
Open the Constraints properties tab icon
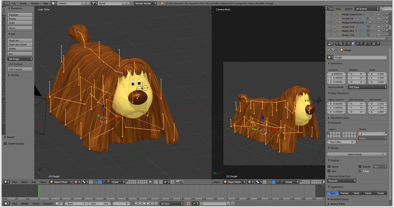[358, 44]
